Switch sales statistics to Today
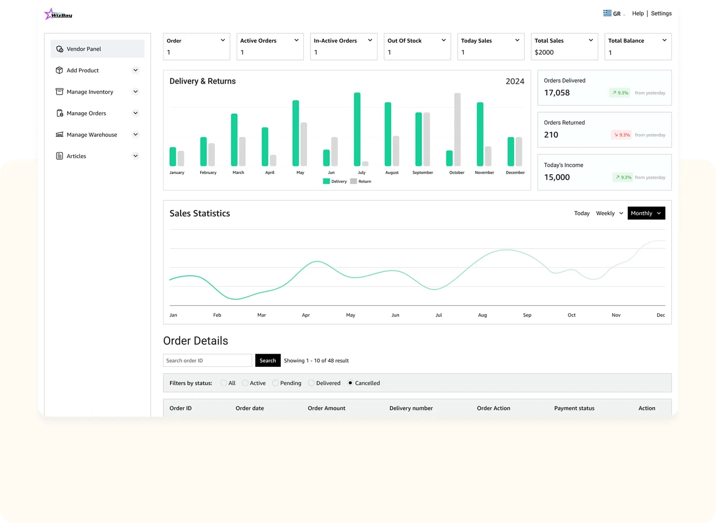 581,213
